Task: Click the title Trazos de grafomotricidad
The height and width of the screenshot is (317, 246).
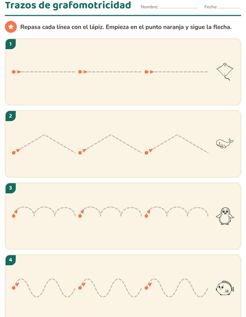Action: click(68, 5)
